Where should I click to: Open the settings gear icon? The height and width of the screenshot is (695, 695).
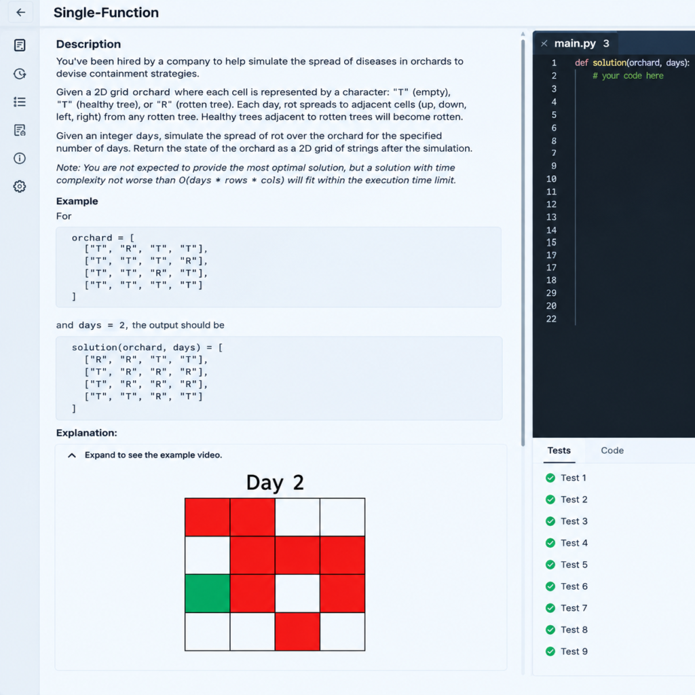pos(20,187)
